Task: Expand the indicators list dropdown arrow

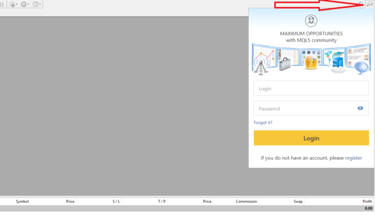Action: (x=17, y=4)
